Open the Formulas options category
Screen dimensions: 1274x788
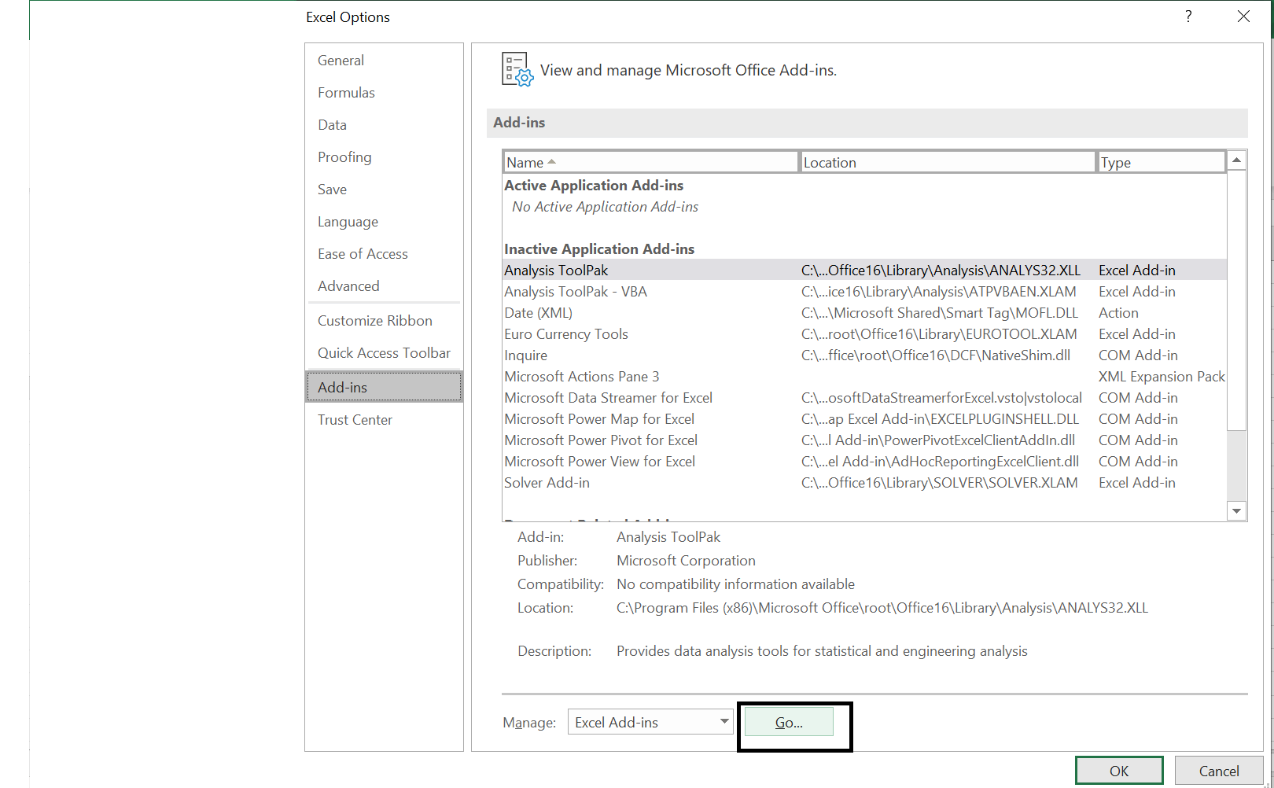(x=384, y=93)
